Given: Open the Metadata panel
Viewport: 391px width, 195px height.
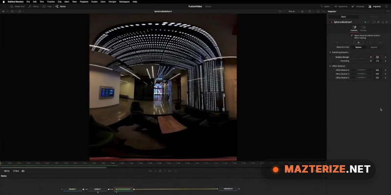Looking at the screenshot, I should point(358,6).
